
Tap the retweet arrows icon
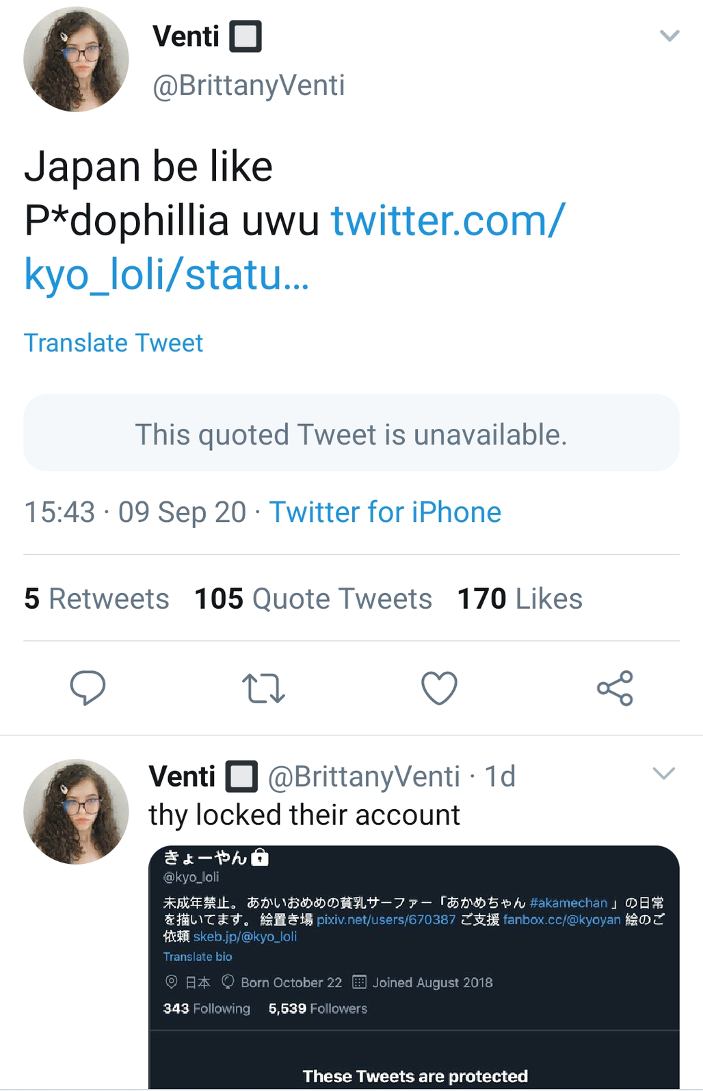(x=263, y=688)
